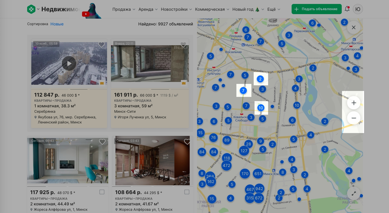Click the Подать объявление button
This screenshot has height=213, width=389.
tap(317, 9)
